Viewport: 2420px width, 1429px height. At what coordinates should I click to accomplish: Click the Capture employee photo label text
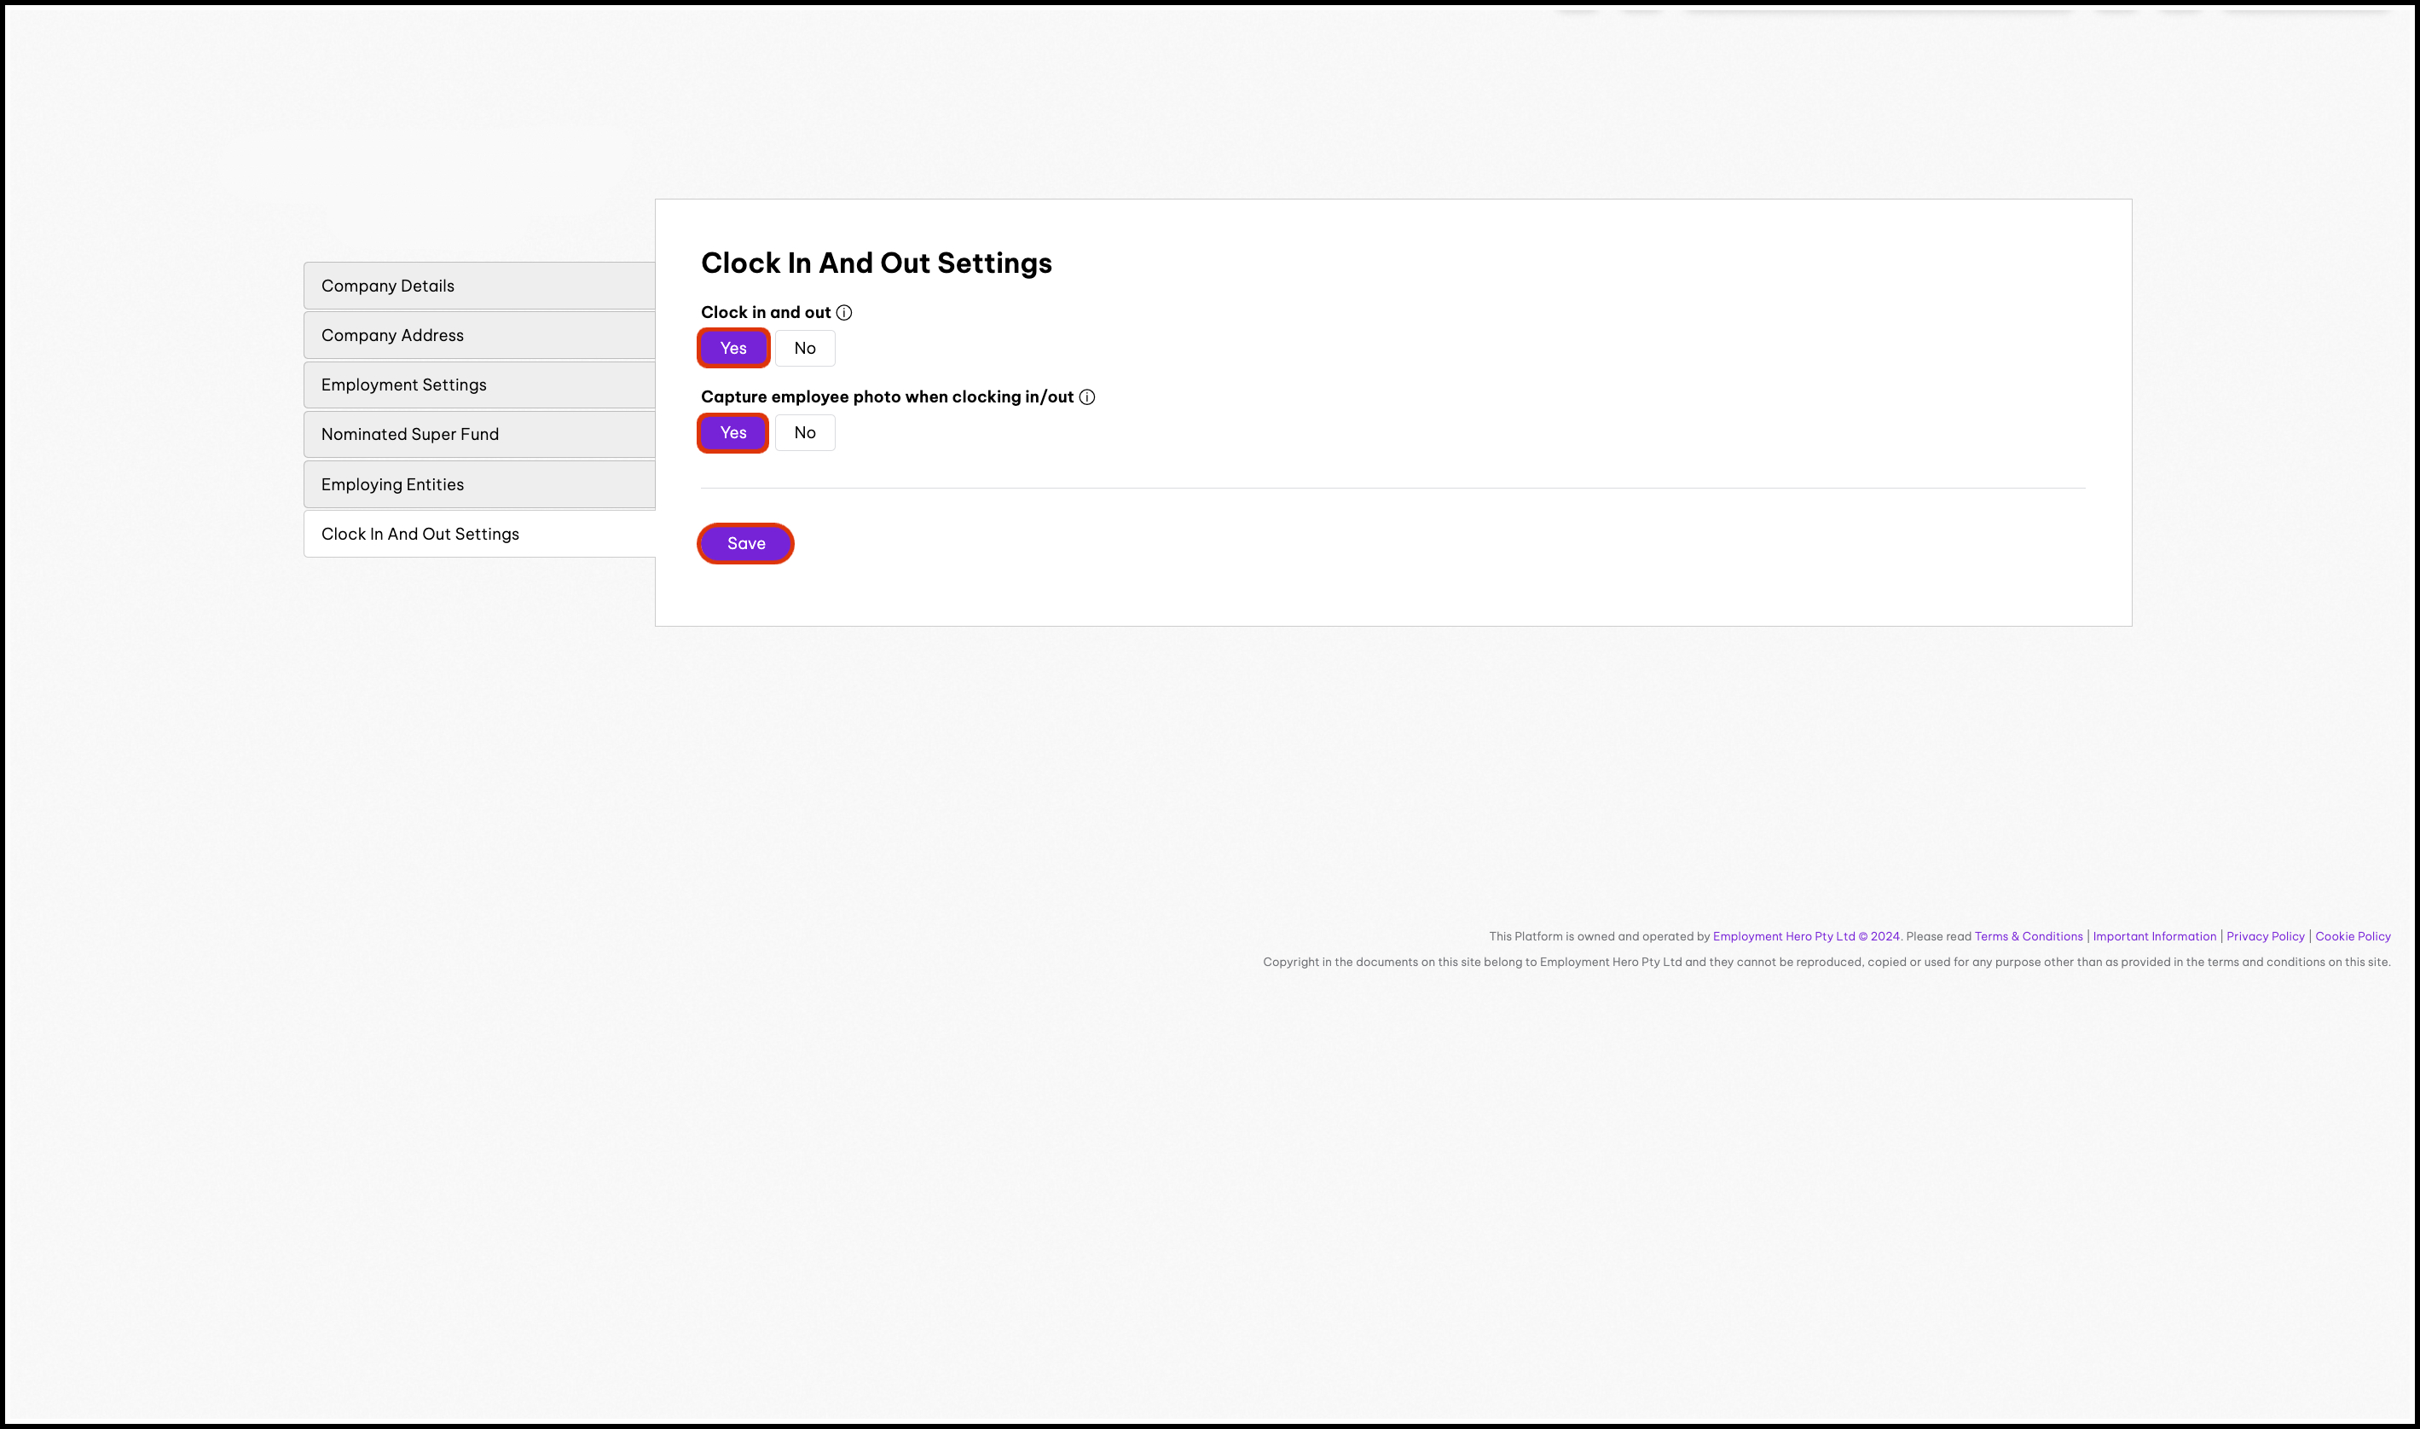pyautogui.click(x=887, y=396)
